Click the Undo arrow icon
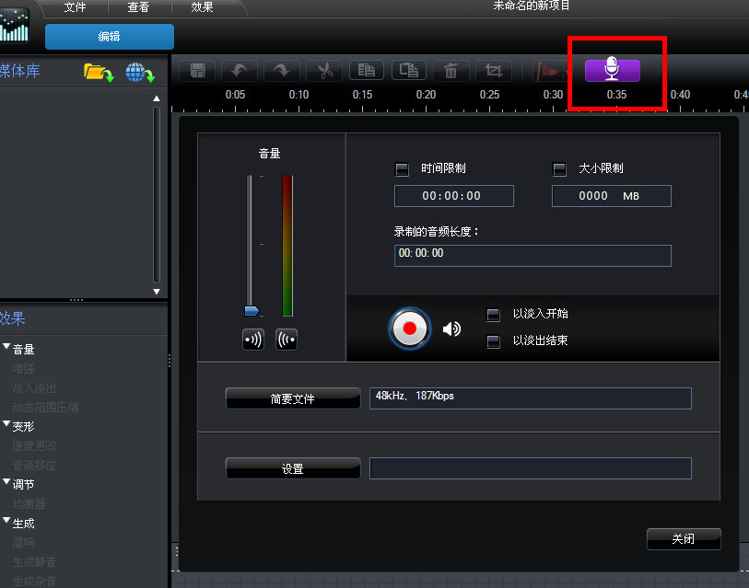The width and height of the screenshot is (749, 588). click(238, 69)
